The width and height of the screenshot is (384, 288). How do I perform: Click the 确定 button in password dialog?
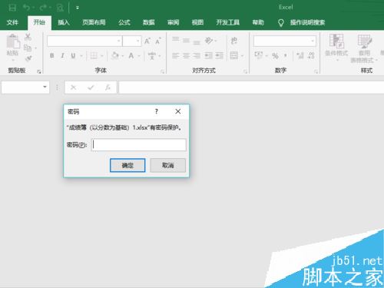127,165
